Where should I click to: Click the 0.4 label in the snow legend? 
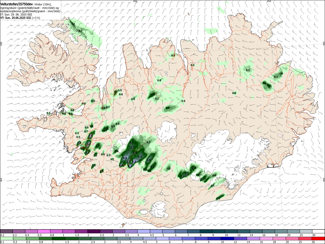(27, 235)
